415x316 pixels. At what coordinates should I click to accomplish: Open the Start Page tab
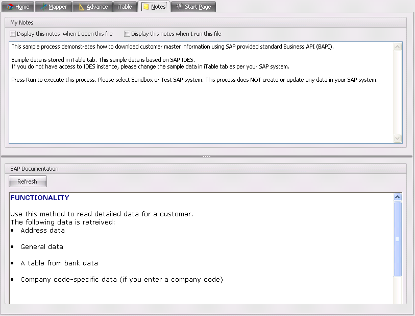(193, 7)
